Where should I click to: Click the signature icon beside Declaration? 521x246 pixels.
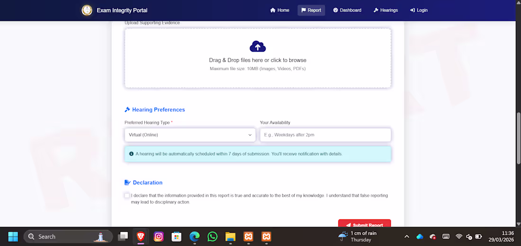click(x=127, y=182)
